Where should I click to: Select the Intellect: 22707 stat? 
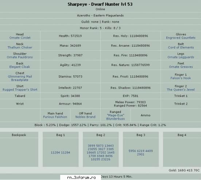[70, 88]
